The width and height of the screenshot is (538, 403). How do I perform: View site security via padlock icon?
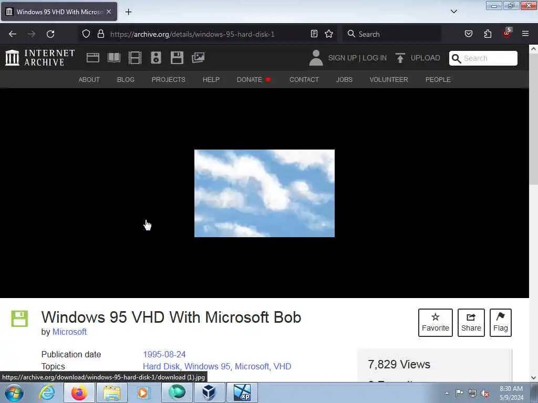click(100, 34)
